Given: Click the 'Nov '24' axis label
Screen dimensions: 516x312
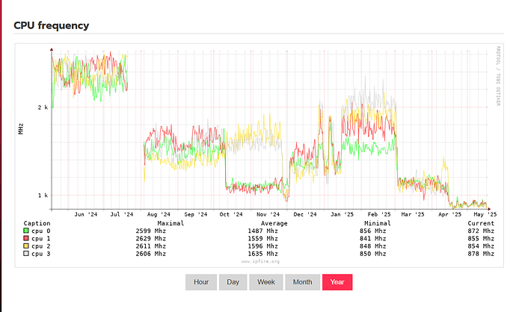Looking at the screenshot, I should tap(268, 214).
